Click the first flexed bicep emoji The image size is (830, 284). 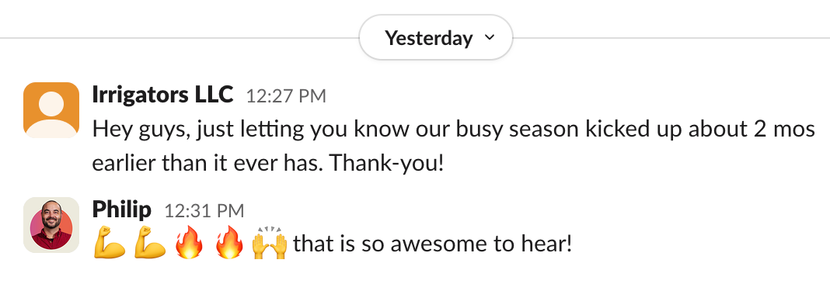pyautogui.click(x=109, y=244)
